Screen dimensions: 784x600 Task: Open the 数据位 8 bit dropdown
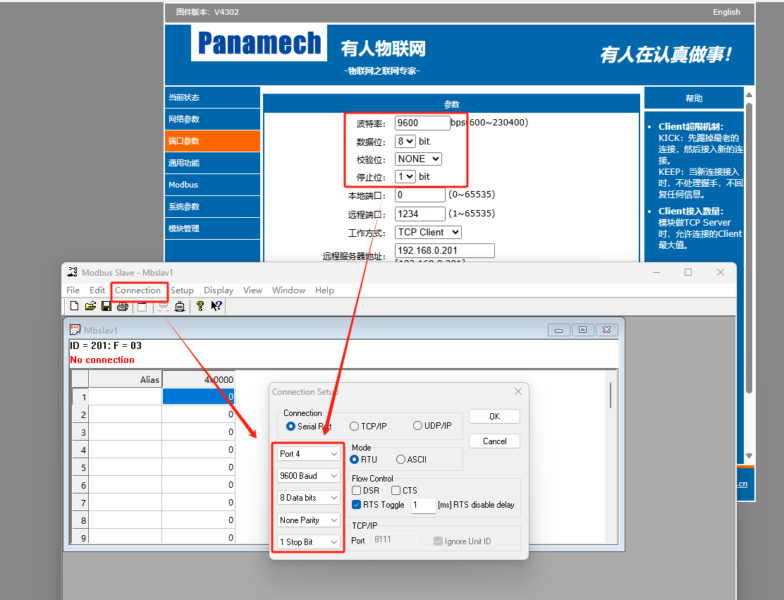405,142
